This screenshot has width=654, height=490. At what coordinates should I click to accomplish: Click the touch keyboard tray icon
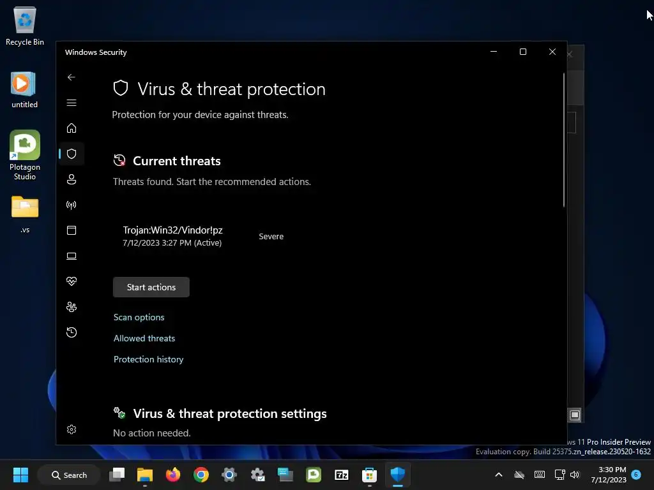pos(539,475)
